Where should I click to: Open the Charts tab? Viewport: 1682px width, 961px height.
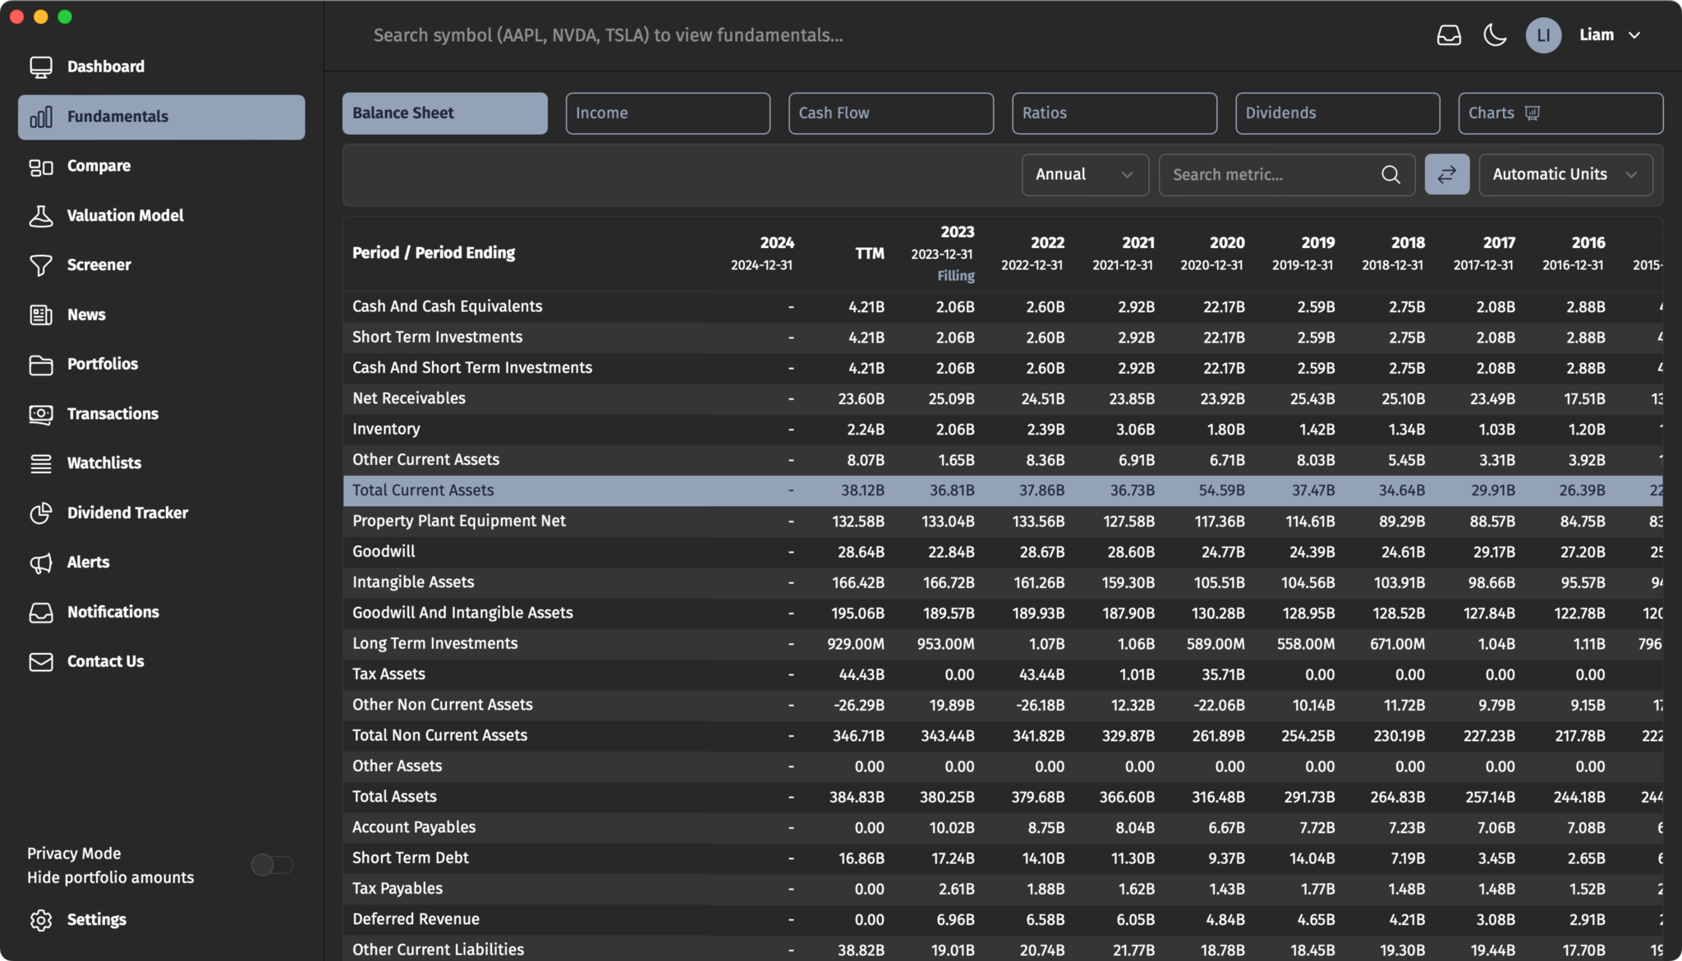click(x=1560, y=113)
